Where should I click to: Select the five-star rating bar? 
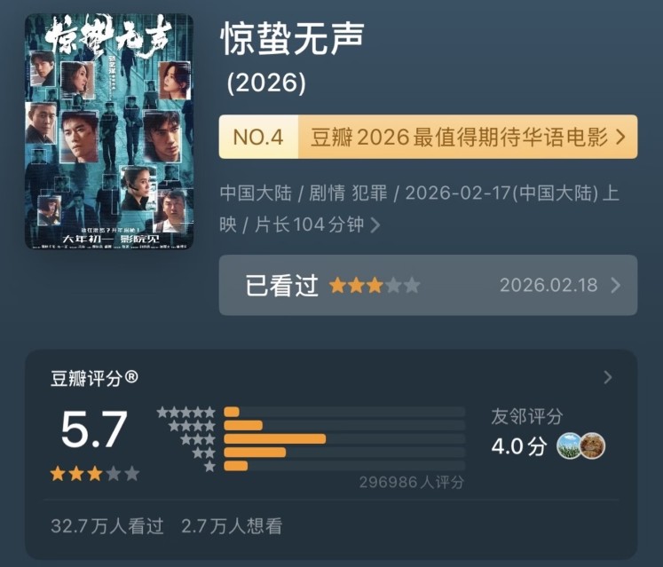tap(344, 412)
